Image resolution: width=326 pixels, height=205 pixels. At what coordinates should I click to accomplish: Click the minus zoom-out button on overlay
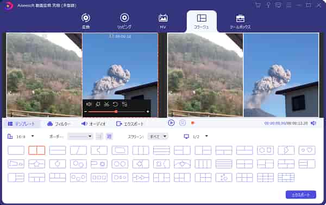point(85,112)
